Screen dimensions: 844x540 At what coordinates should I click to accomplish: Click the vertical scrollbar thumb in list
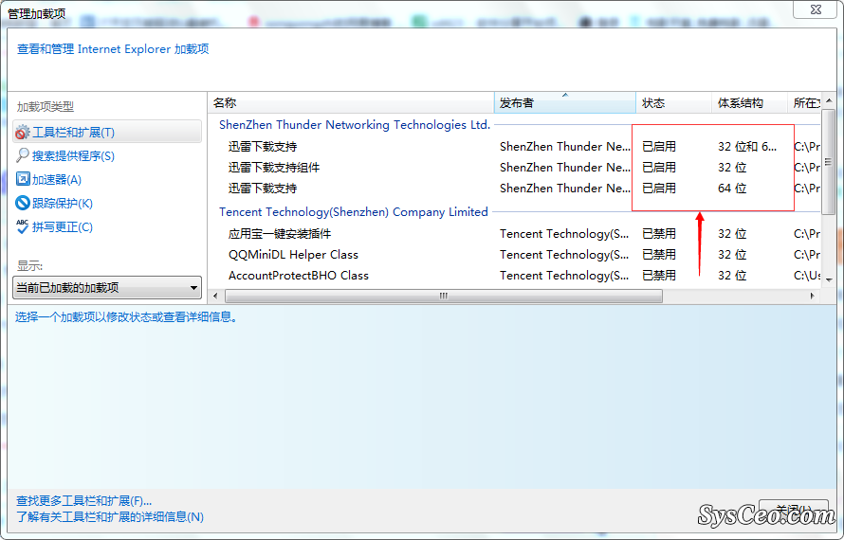coord(829,161)
